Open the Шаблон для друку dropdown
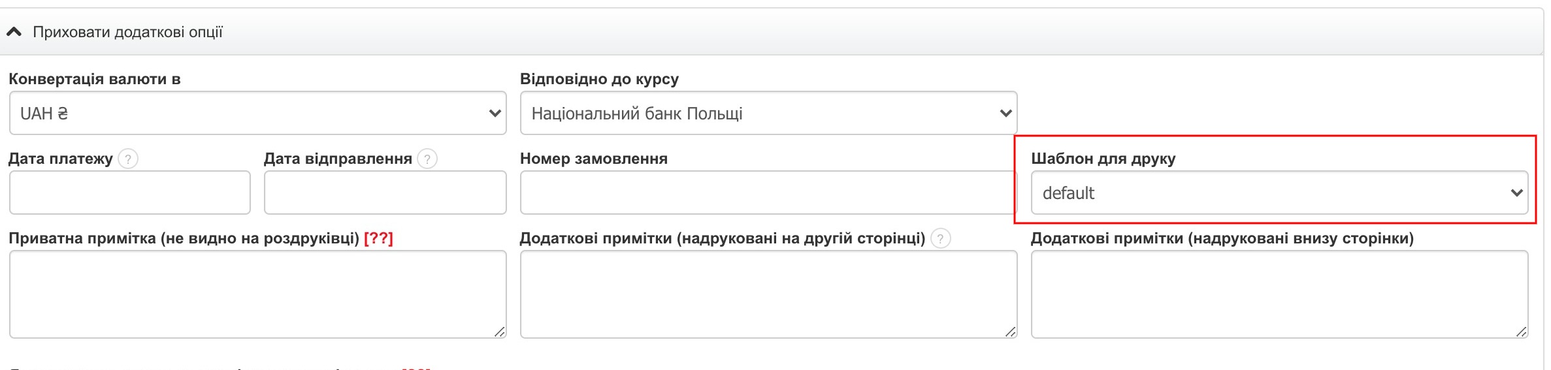The height and width of the screenshot is (370, 1551). [1279, 193]
